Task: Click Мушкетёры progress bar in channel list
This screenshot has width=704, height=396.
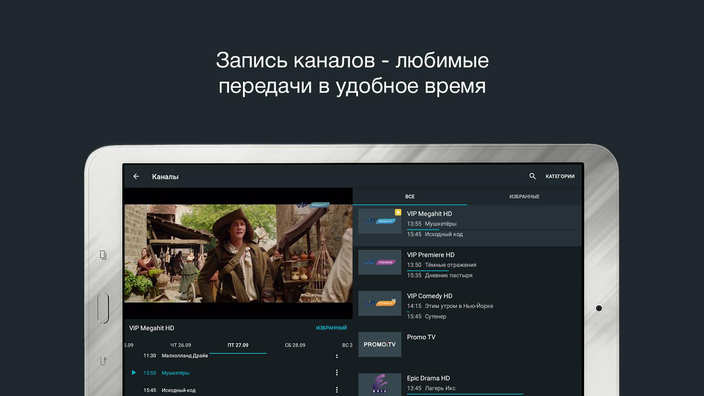Action: (491, 230)
